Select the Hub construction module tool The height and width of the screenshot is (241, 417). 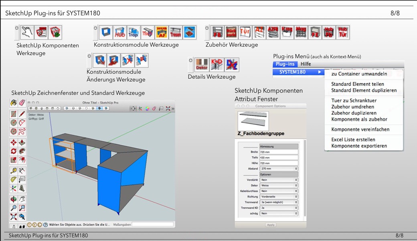119,33
